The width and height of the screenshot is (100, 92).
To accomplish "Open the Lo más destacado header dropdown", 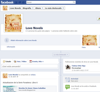I will coord(54,8).
